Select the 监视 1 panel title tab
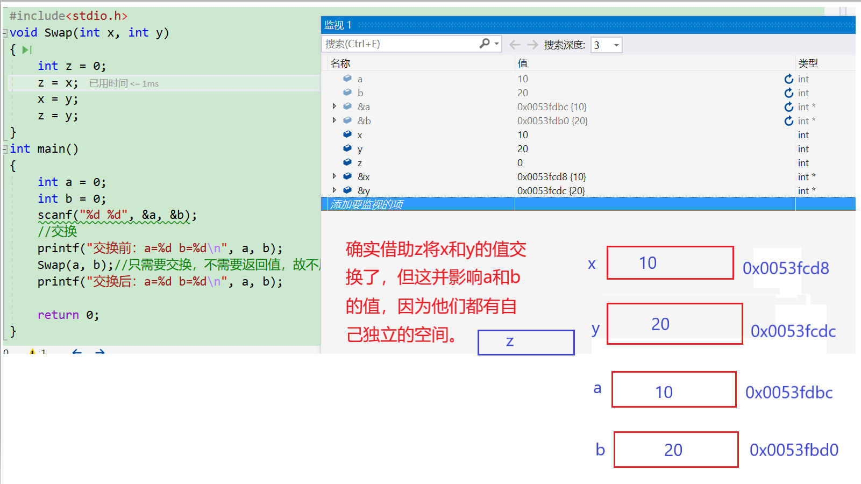 pyautogui.click(x=338, y=25)
